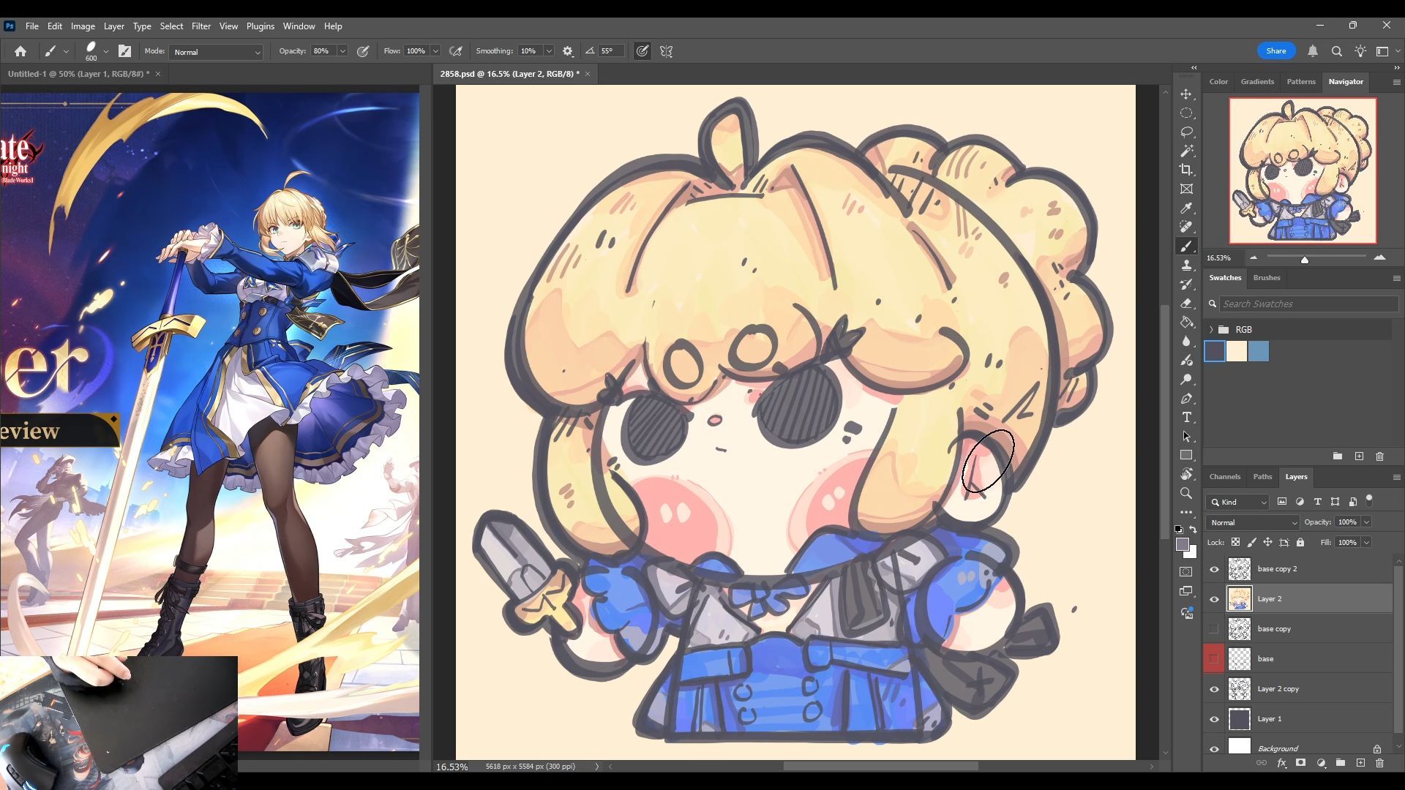Select the light cream swatch
This screenshot has height=790, width=1405.
[1237, 352]
